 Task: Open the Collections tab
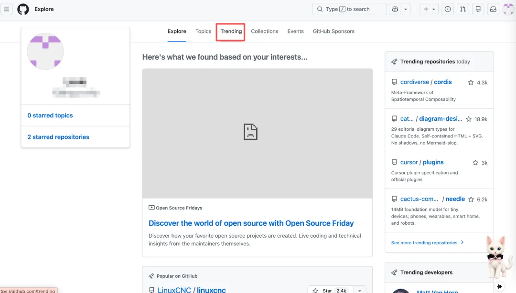pos(265,31)
